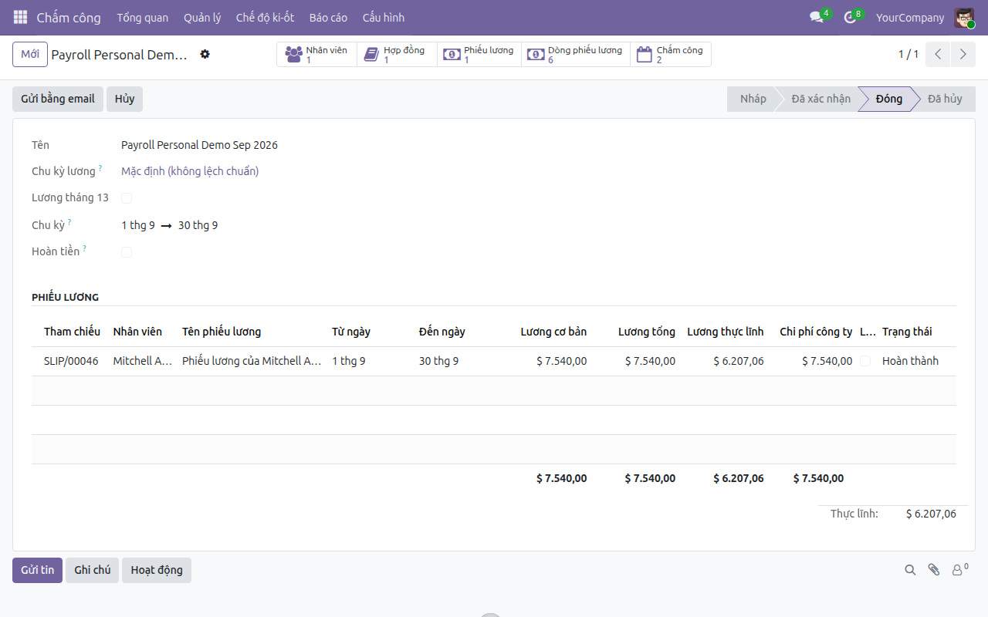988x617 pixels.
Task: Open the Nhân viên smart button
Action: [x=316, y=54]
